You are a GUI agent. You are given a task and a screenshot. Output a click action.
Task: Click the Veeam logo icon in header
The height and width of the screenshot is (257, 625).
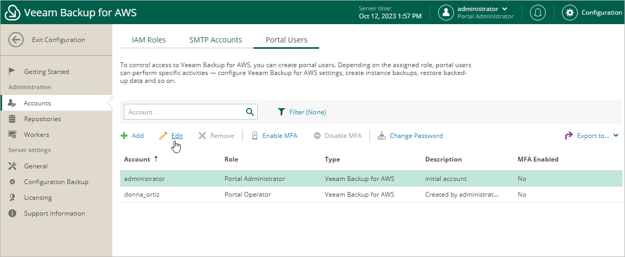[13, 13]
